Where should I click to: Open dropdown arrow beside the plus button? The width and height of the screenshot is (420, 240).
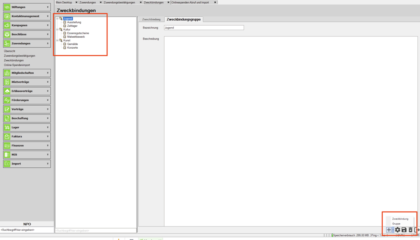click(393, 230)
